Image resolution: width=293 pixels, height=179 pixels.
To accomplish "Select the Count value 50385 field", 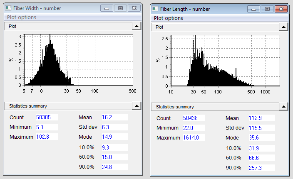I will point(47,118).
